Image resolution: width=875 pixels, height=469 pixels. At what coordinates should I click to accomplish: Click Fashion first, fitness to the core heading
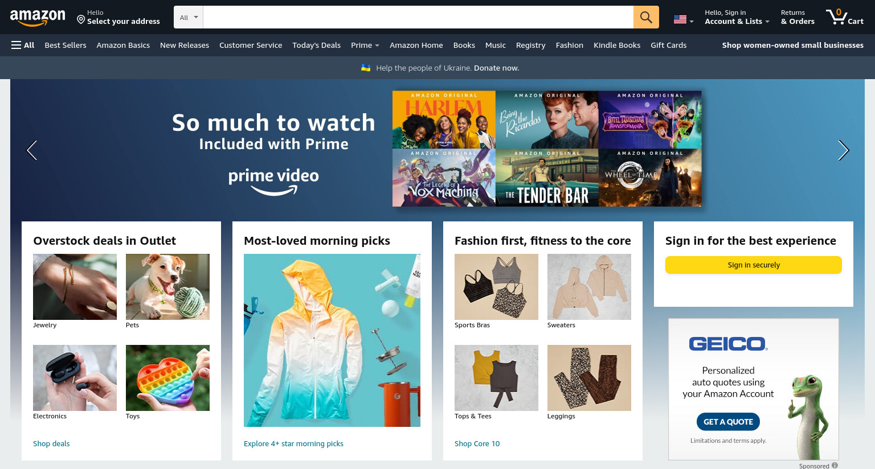click(542, 241)
